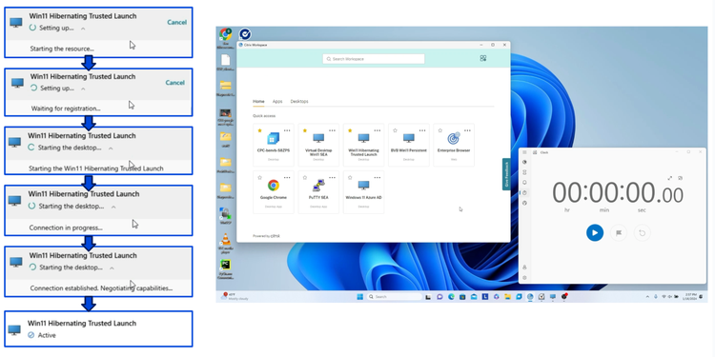Open Windows Start button on taskbar

point(359,297)
